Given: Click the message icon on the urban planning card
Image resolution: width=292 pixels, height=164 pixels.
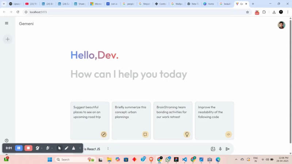Looking at the screenshot, I should pyautogui.click(x=145, y=134).
